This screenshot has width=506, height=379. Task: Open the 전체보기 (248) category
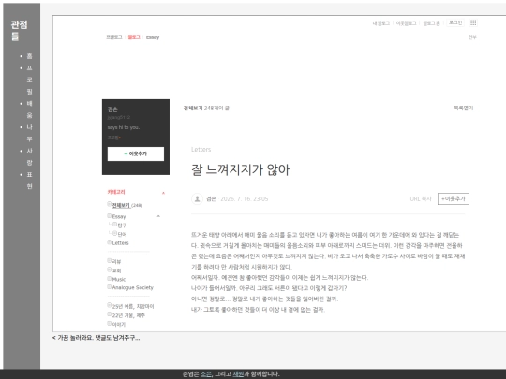point(127,205)
